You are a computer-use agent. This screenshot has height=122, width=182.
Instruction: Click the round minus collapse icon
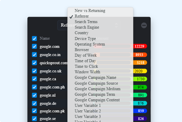(144, 25)
